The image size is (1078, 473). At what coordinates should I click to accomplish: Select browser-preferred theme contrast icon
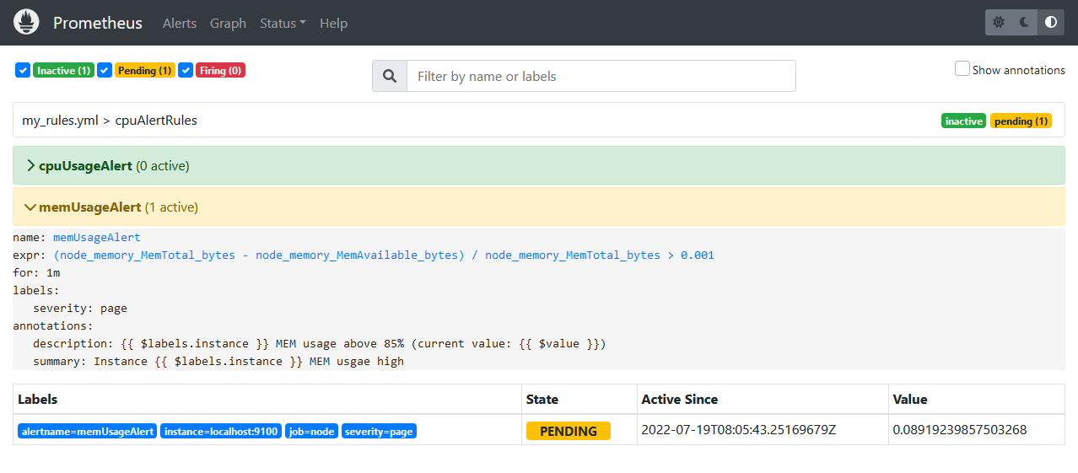pos(1051,23)
